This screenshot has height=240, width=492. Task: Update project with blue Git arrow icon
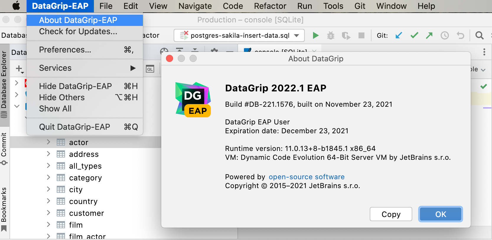click(399, 36)
